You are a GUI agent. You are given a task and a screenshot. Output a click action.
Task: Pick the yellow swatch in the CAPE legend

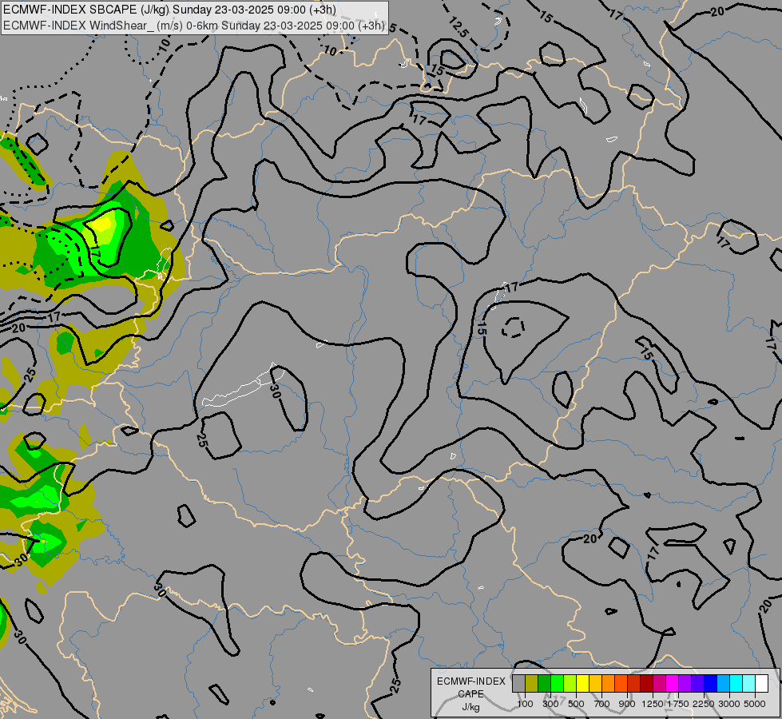click(x=582, y=683)
